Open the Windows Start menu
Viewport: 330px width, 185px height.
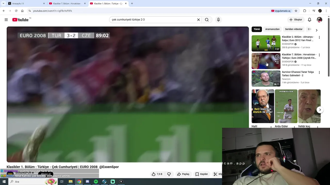tap(4, 182)
